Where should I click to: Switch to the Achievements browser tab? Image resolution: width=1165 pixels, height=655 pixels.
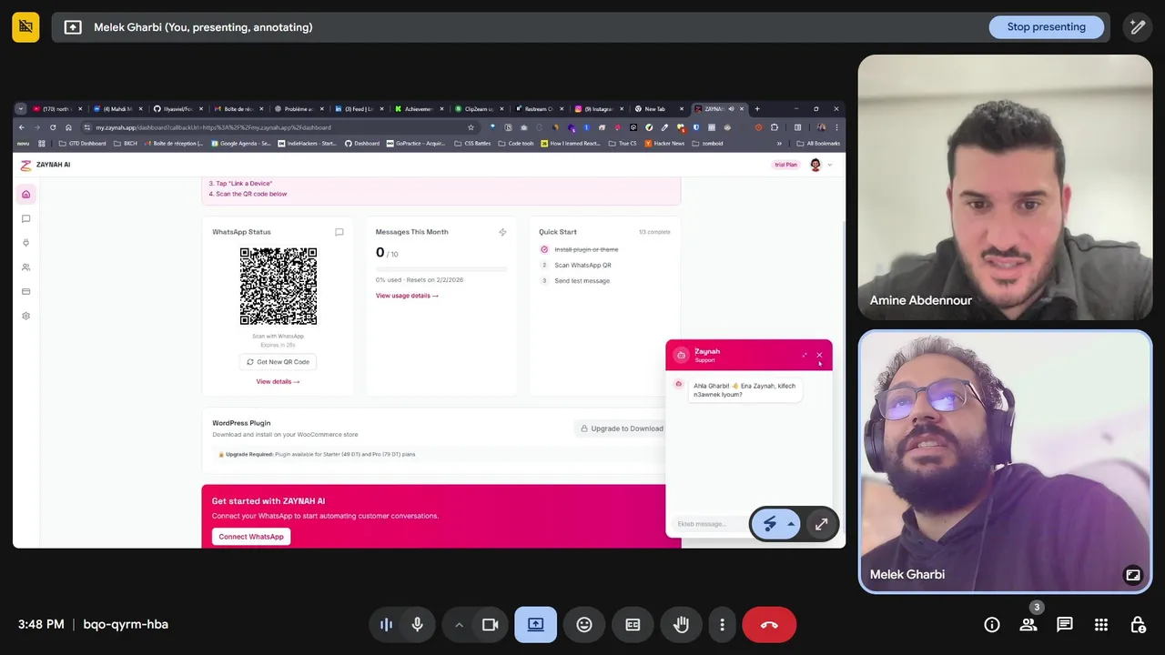pos(419,109)
